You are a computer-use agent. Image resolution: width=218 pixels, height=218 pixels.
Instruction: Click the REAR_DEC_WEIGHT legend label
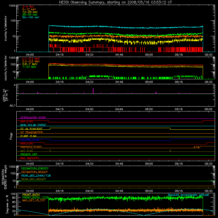[34, 179]
